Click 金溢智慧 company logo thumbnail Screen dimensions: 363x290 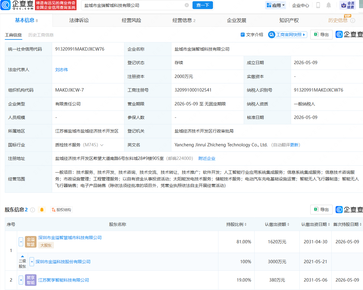pyautogui.click(x=31, y=242)
